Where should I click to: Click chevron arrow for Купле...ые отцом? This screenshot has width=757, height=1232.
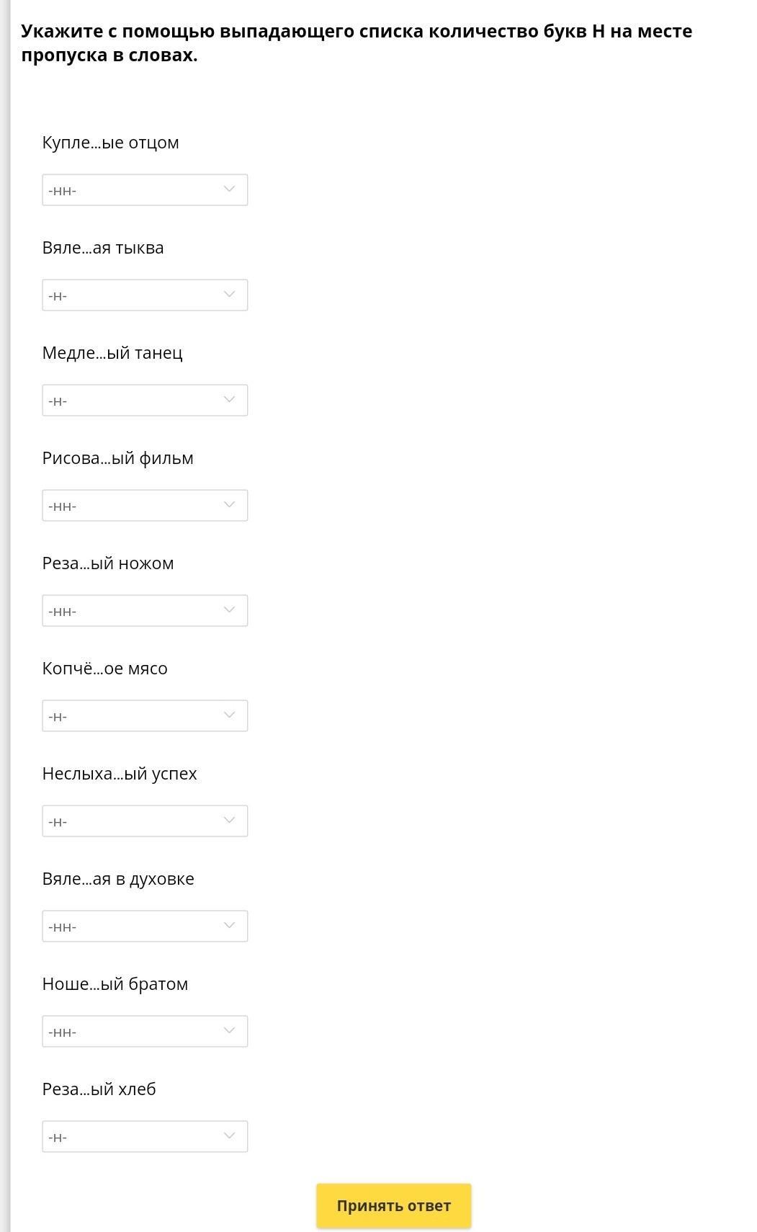click(229, 189)
